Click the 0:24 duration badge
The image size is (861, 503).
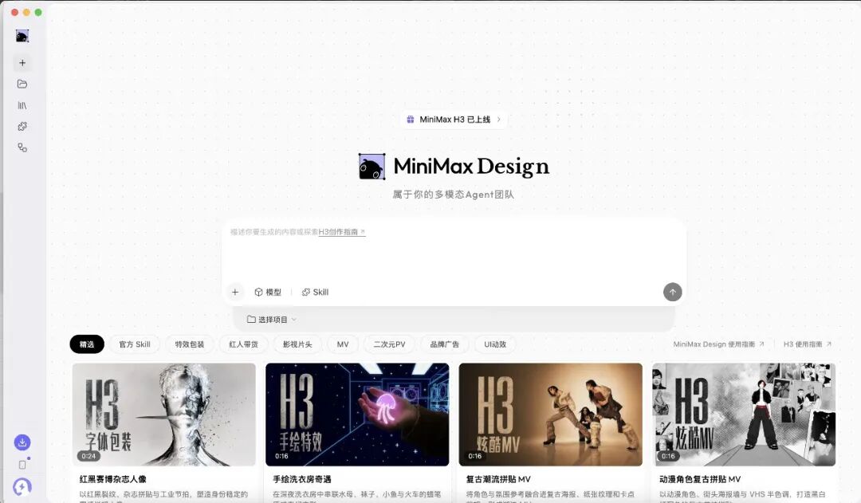point(88,456)
